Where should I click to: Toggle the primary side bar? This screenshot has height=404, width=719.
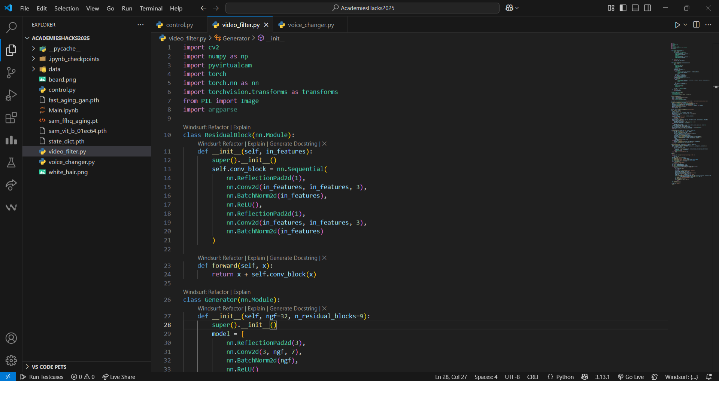click(x=623, y=8)
